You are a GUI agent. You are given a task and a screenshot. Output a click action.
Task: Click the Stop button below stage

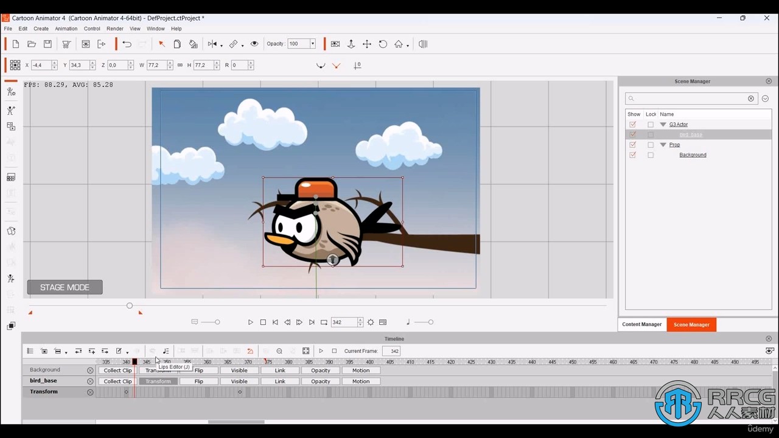(x=263, y=322)
